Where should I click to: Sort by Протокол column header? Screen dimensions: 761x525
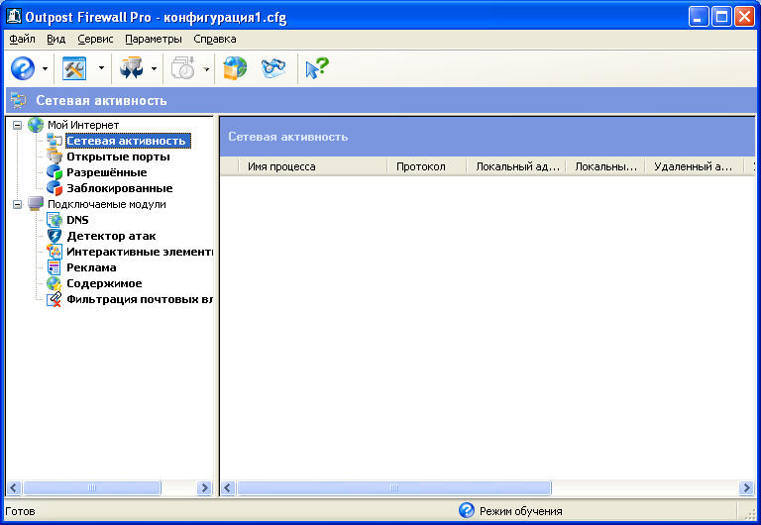point(427,166)
